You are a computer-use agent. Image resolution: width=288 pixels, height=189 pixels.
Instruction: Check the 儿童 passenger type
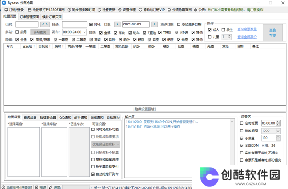click(x=210, y=37)
